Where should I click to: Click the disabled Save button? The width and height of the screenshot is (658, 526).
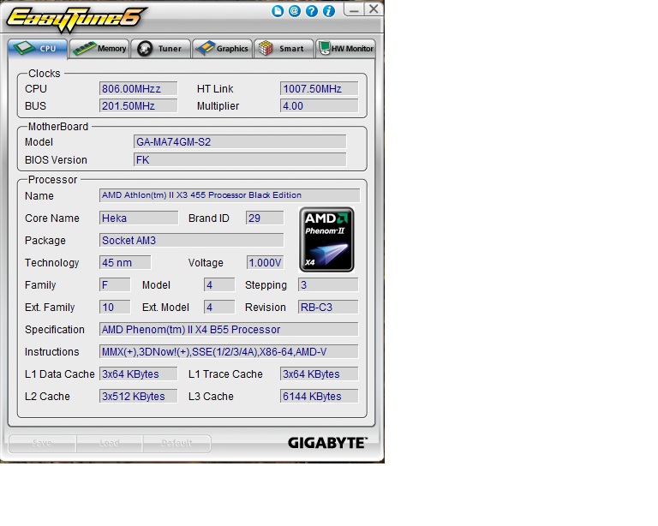coord(42,444)
